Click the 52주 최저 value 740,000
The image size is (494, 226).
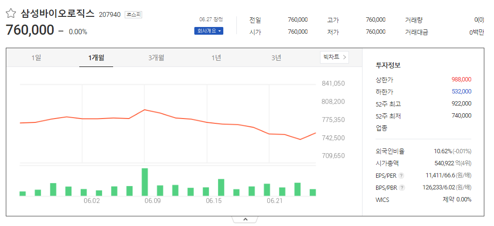[461, 116]
